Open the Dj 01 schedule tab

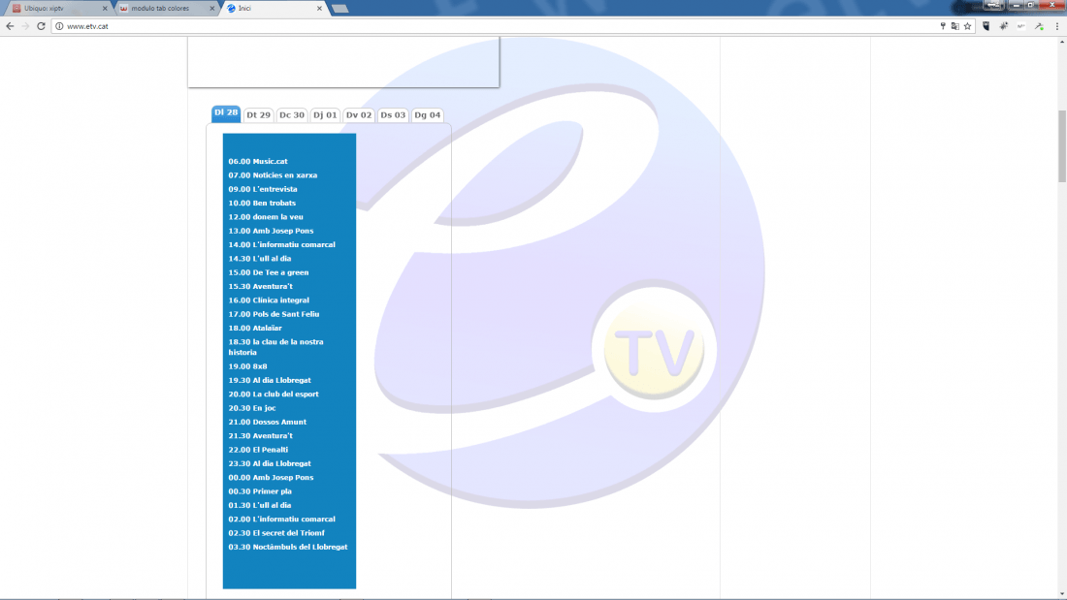(x=325, y=115)
